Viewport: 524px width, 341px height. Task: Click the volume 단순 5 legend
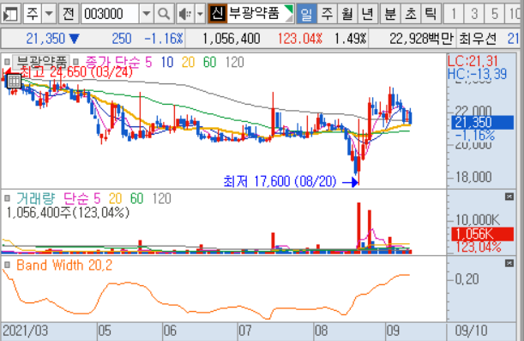[81, 198]
